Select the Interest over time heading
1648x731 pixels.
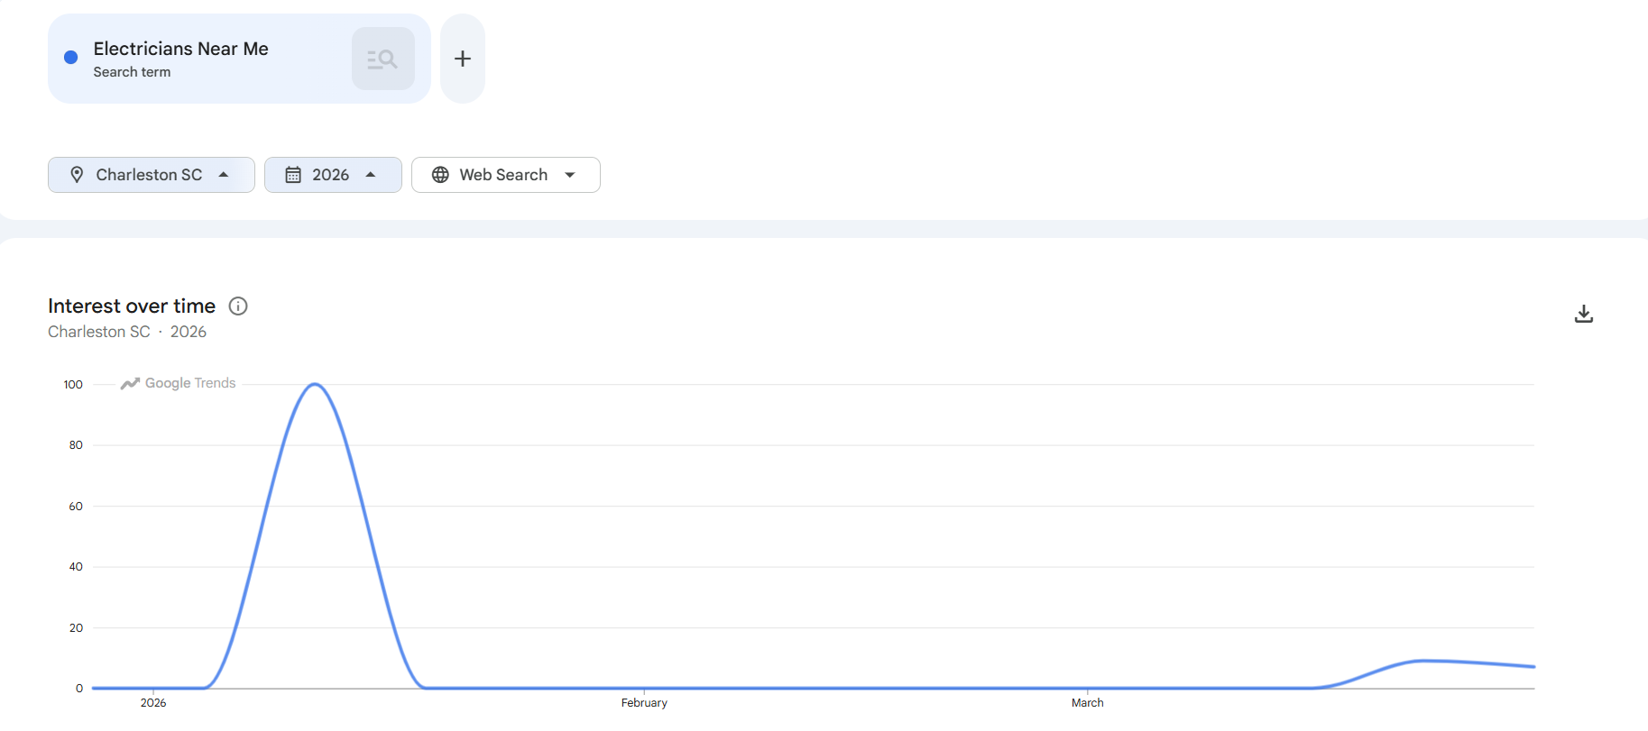coord(132,306)
